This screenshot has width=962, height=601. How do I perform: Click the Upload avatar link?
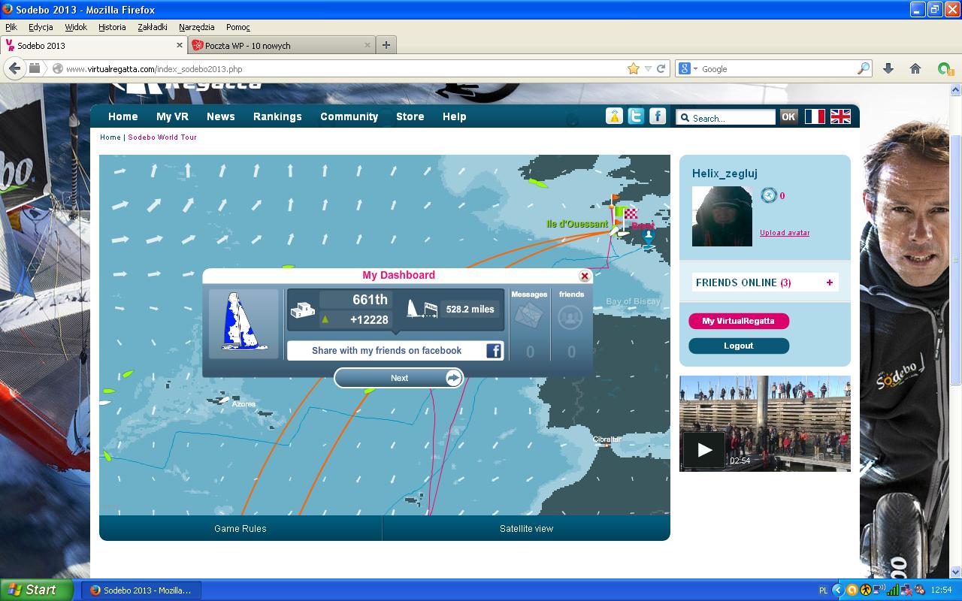[x=785, y=233]
